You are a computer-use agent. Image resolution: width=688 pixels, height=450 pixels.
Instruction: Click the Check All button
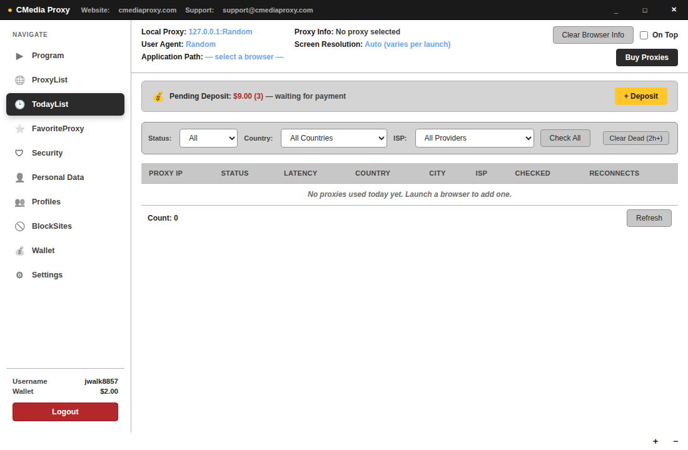[565, 138]
